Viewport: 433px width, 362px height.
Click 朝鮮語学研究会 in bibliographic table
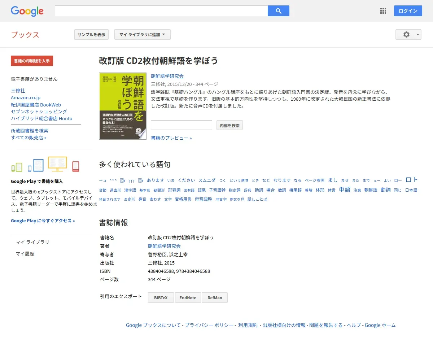pyautogui.click(x=164, y=246)
